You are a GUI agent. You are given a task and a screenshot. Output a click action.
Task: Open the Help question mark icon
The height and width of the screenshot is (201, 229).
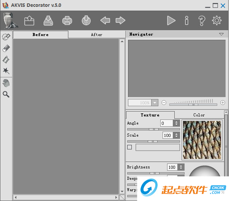tap(202, 20)
